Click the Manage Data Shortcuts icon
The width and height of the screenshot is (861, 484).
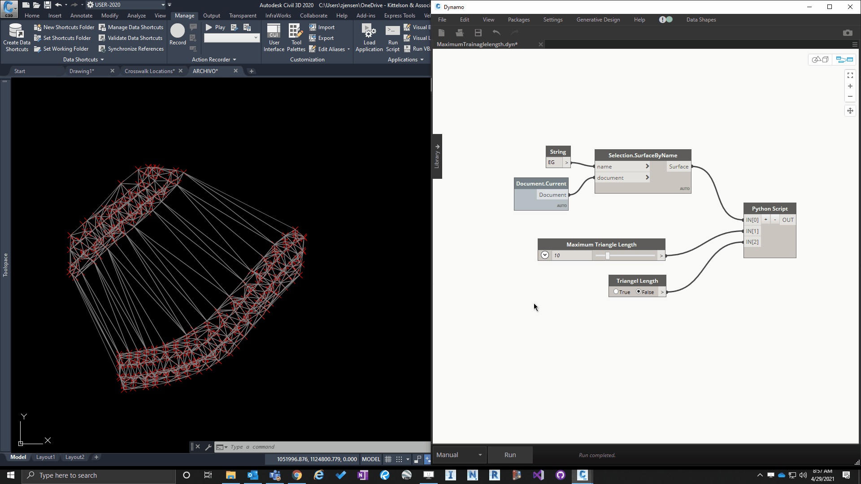[x=102, y=27]
